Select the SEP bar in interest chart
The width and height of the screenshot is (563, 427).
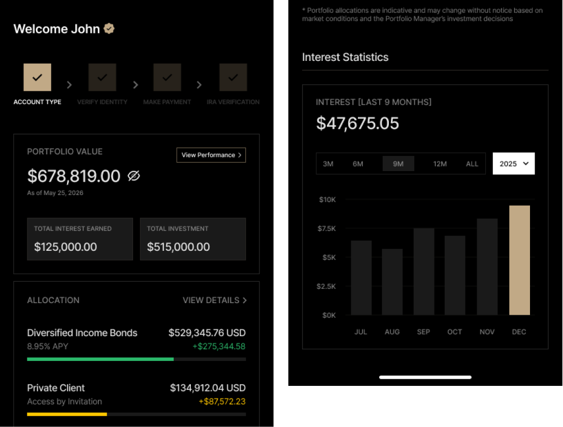click(x=424, y=272)
